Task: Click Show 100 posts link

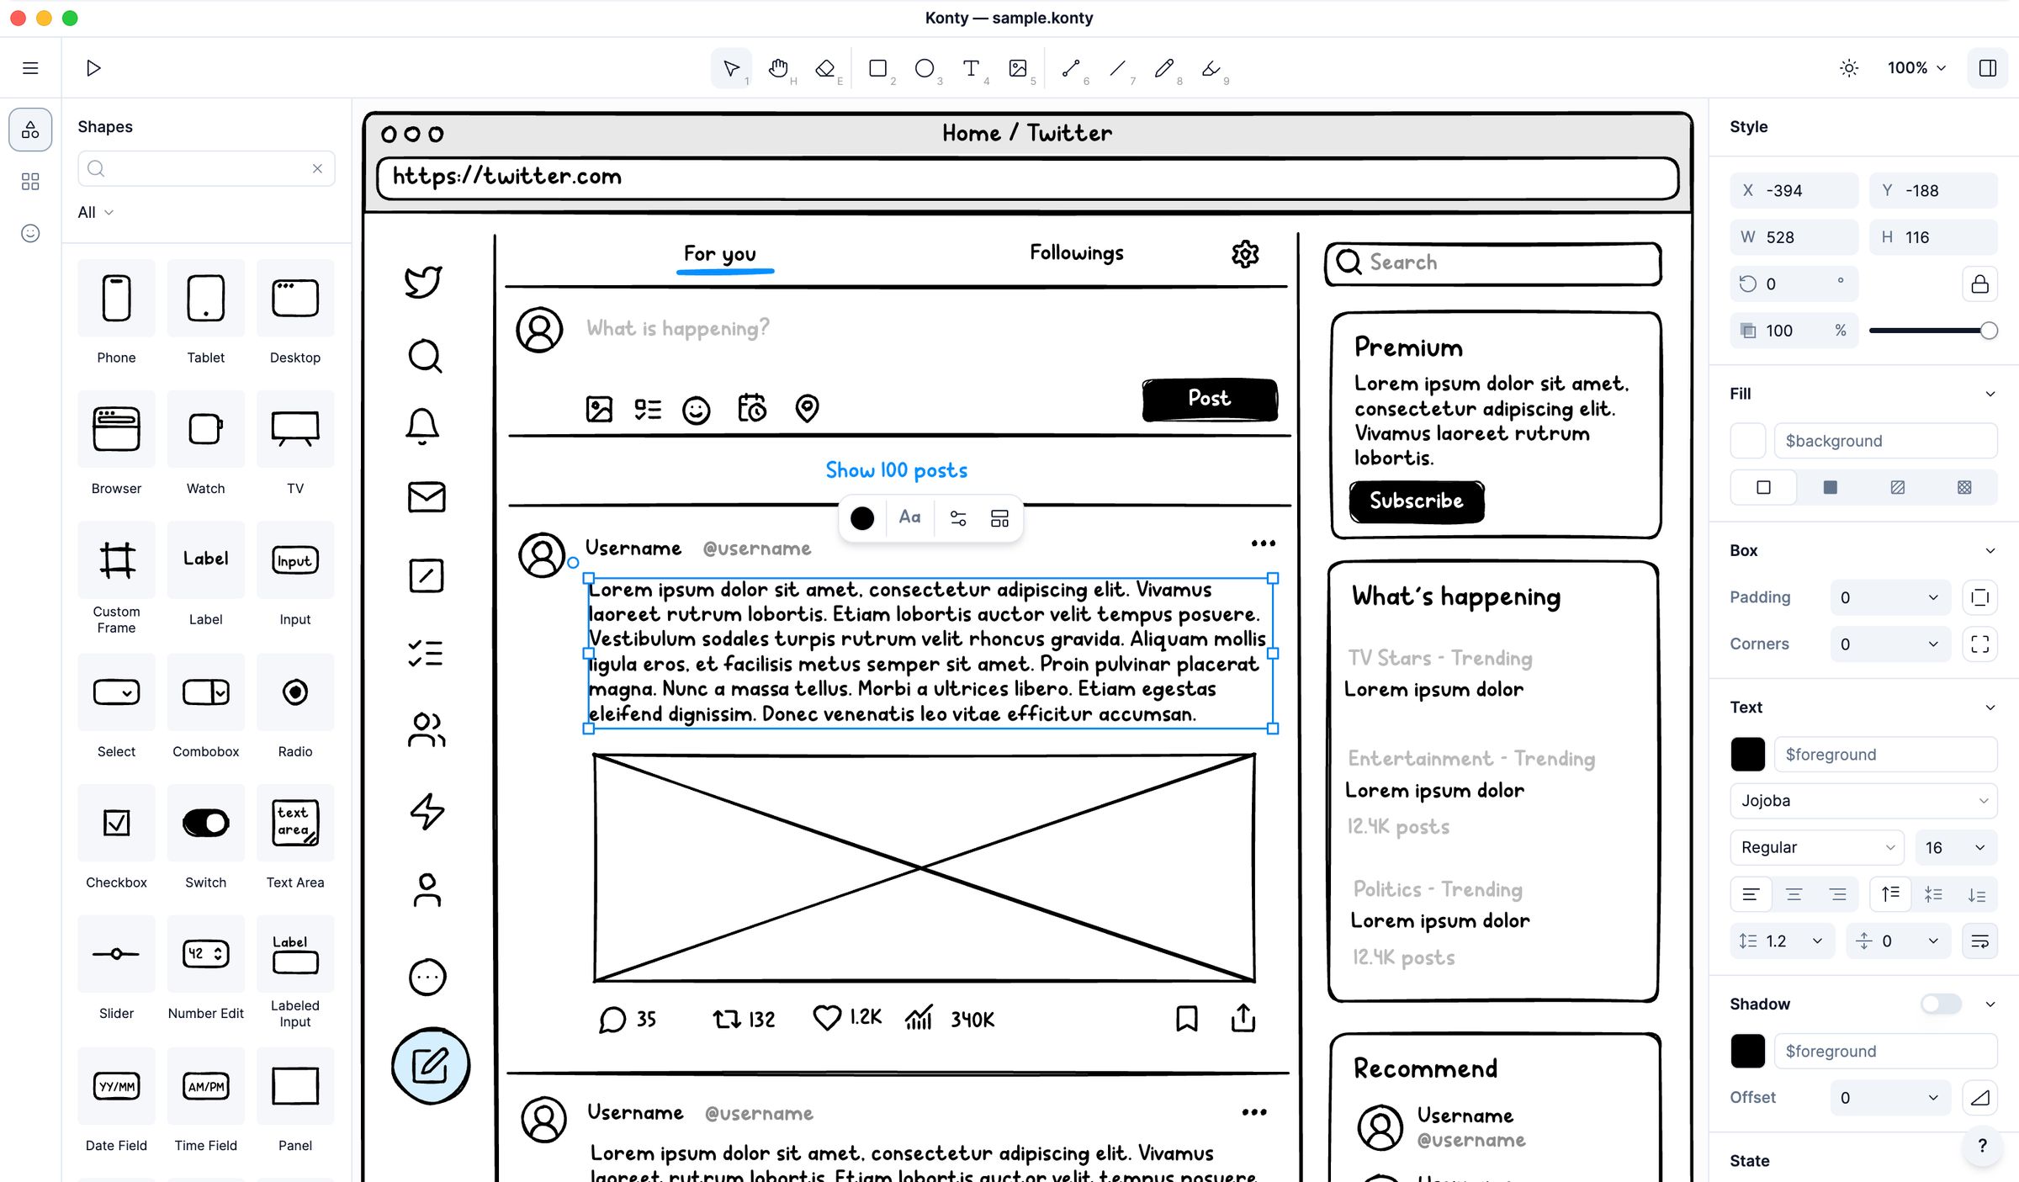Action: [x=896, y=470]
